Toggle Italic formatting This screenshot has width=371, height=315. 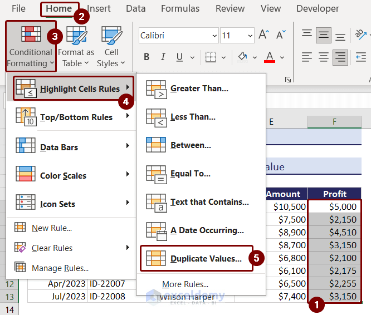pyautogui.click(x=163, y=57)
